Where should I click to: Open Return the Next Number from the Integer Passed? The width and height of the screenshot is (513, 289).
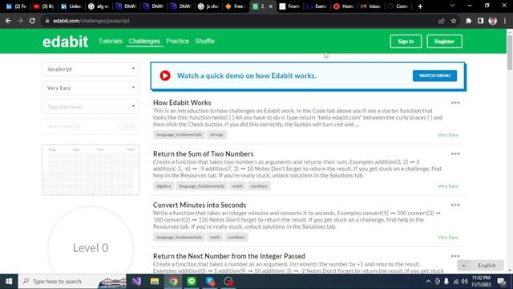[x=229, y=256]
